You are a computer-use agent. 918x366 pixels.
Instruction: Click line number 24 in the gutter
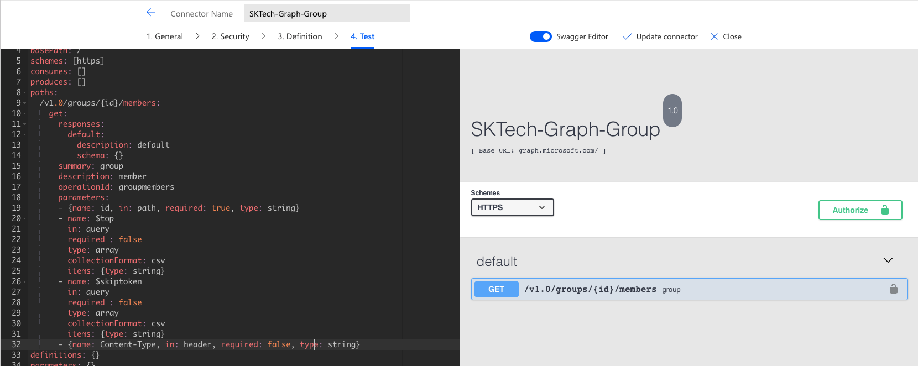(x=16, y=260)
